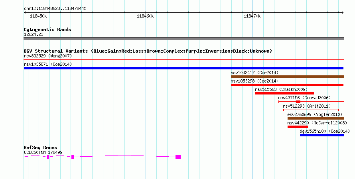Viewport: 355px width, 179px height.
Task: Click the largest magenta CCDC60 exon block
Action: [178, 157]
